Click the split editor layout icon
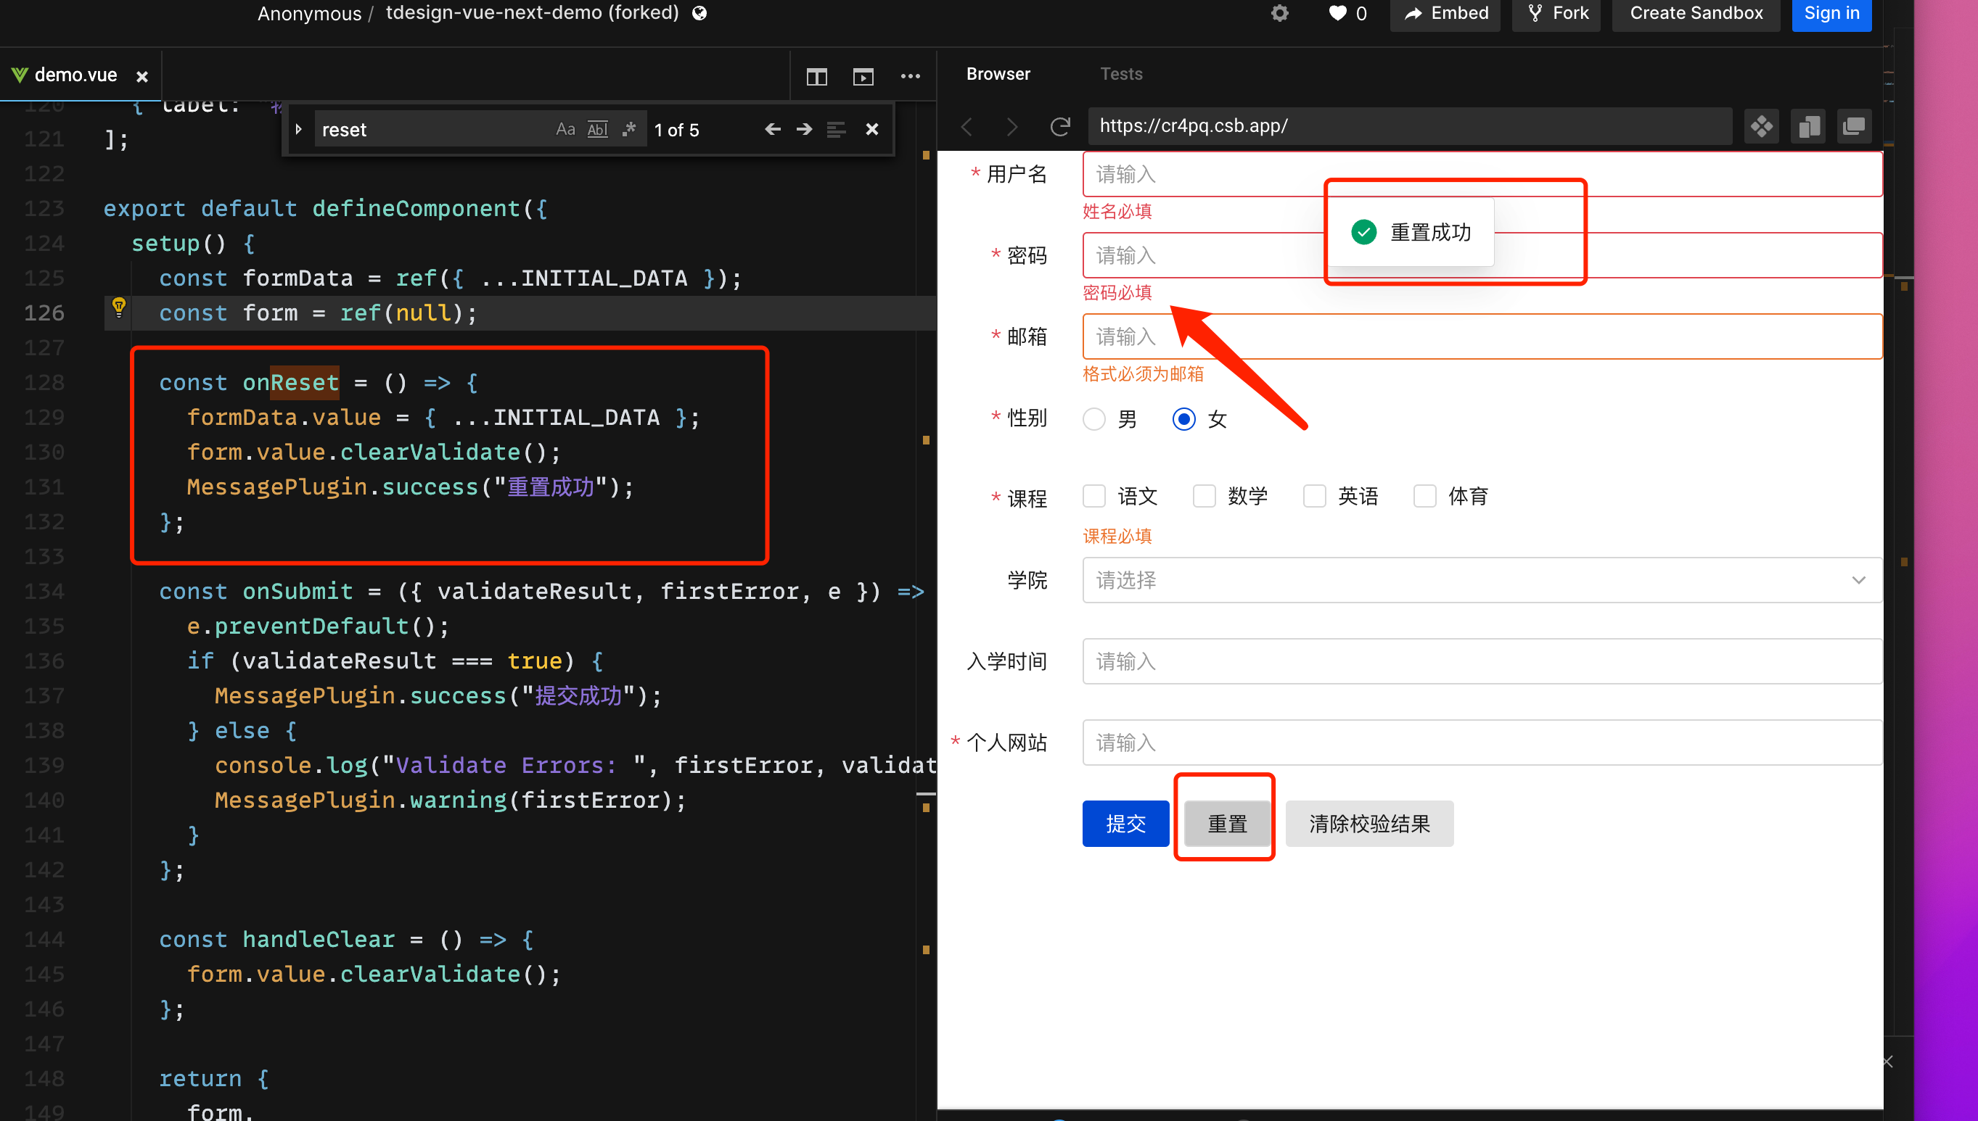The width and height of the screenshot is (1978, 1121). pos(816,76)
